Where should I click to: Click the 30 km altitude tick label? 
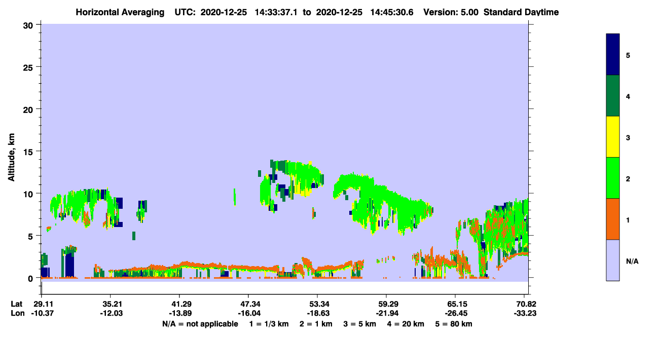29,25
